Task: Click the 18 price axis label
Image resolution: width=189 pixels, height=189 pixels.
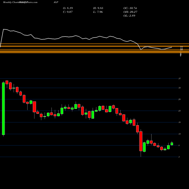Action: [x=180, y=122]
